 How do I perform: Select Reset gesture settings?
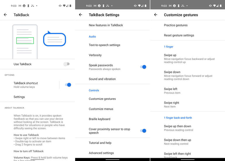[188, 35]
